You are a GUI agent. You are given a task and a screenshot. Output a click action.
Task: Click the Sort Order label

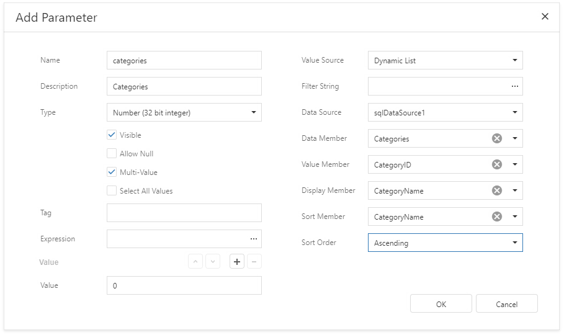(x=319, y=242)
